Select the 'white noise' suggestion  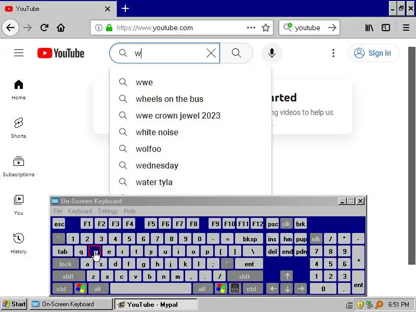190,132
